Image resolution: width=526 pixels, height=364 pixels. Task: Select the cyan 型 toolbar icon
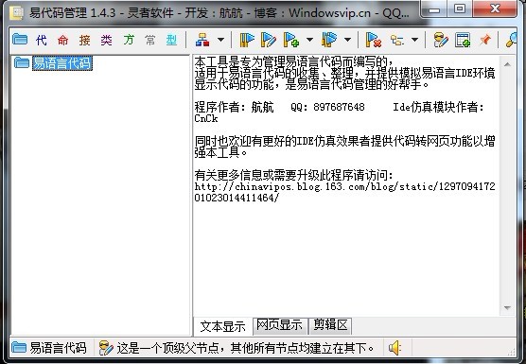(x=171, y=41)
